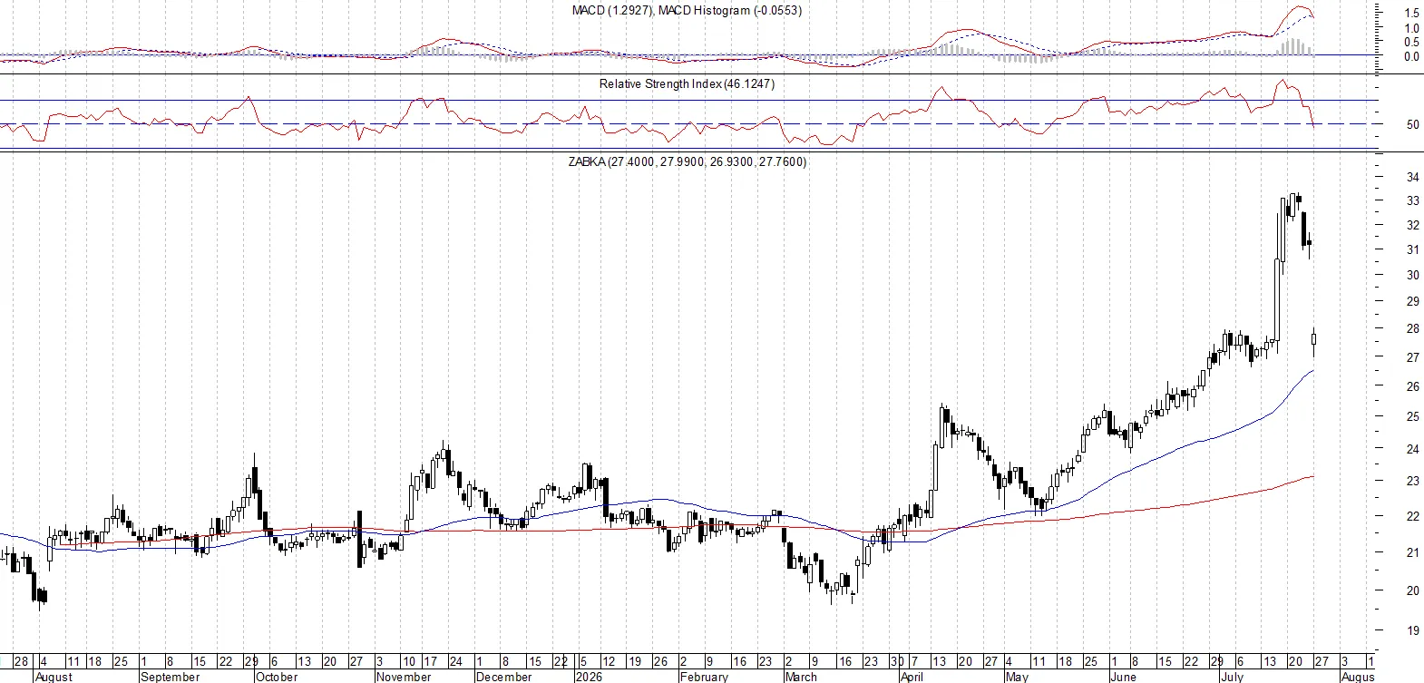Select the June month label
Viewport: 1424px width, 683px height.
(1124, 677)
